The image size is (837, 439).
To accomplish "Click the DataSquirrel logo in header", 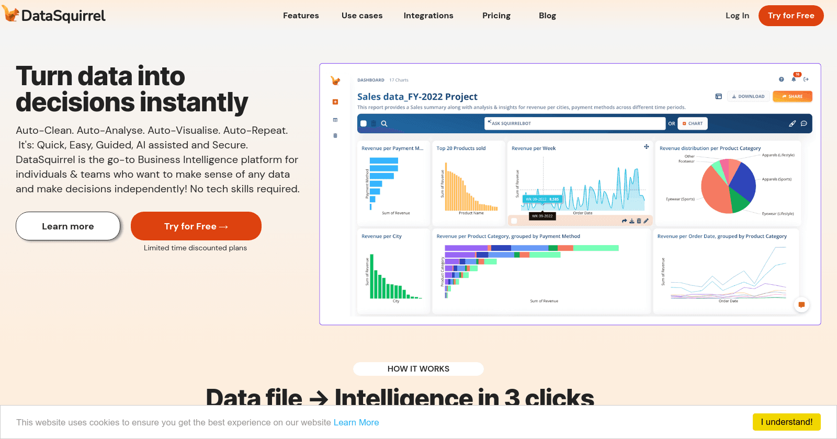I will (54, 15).
